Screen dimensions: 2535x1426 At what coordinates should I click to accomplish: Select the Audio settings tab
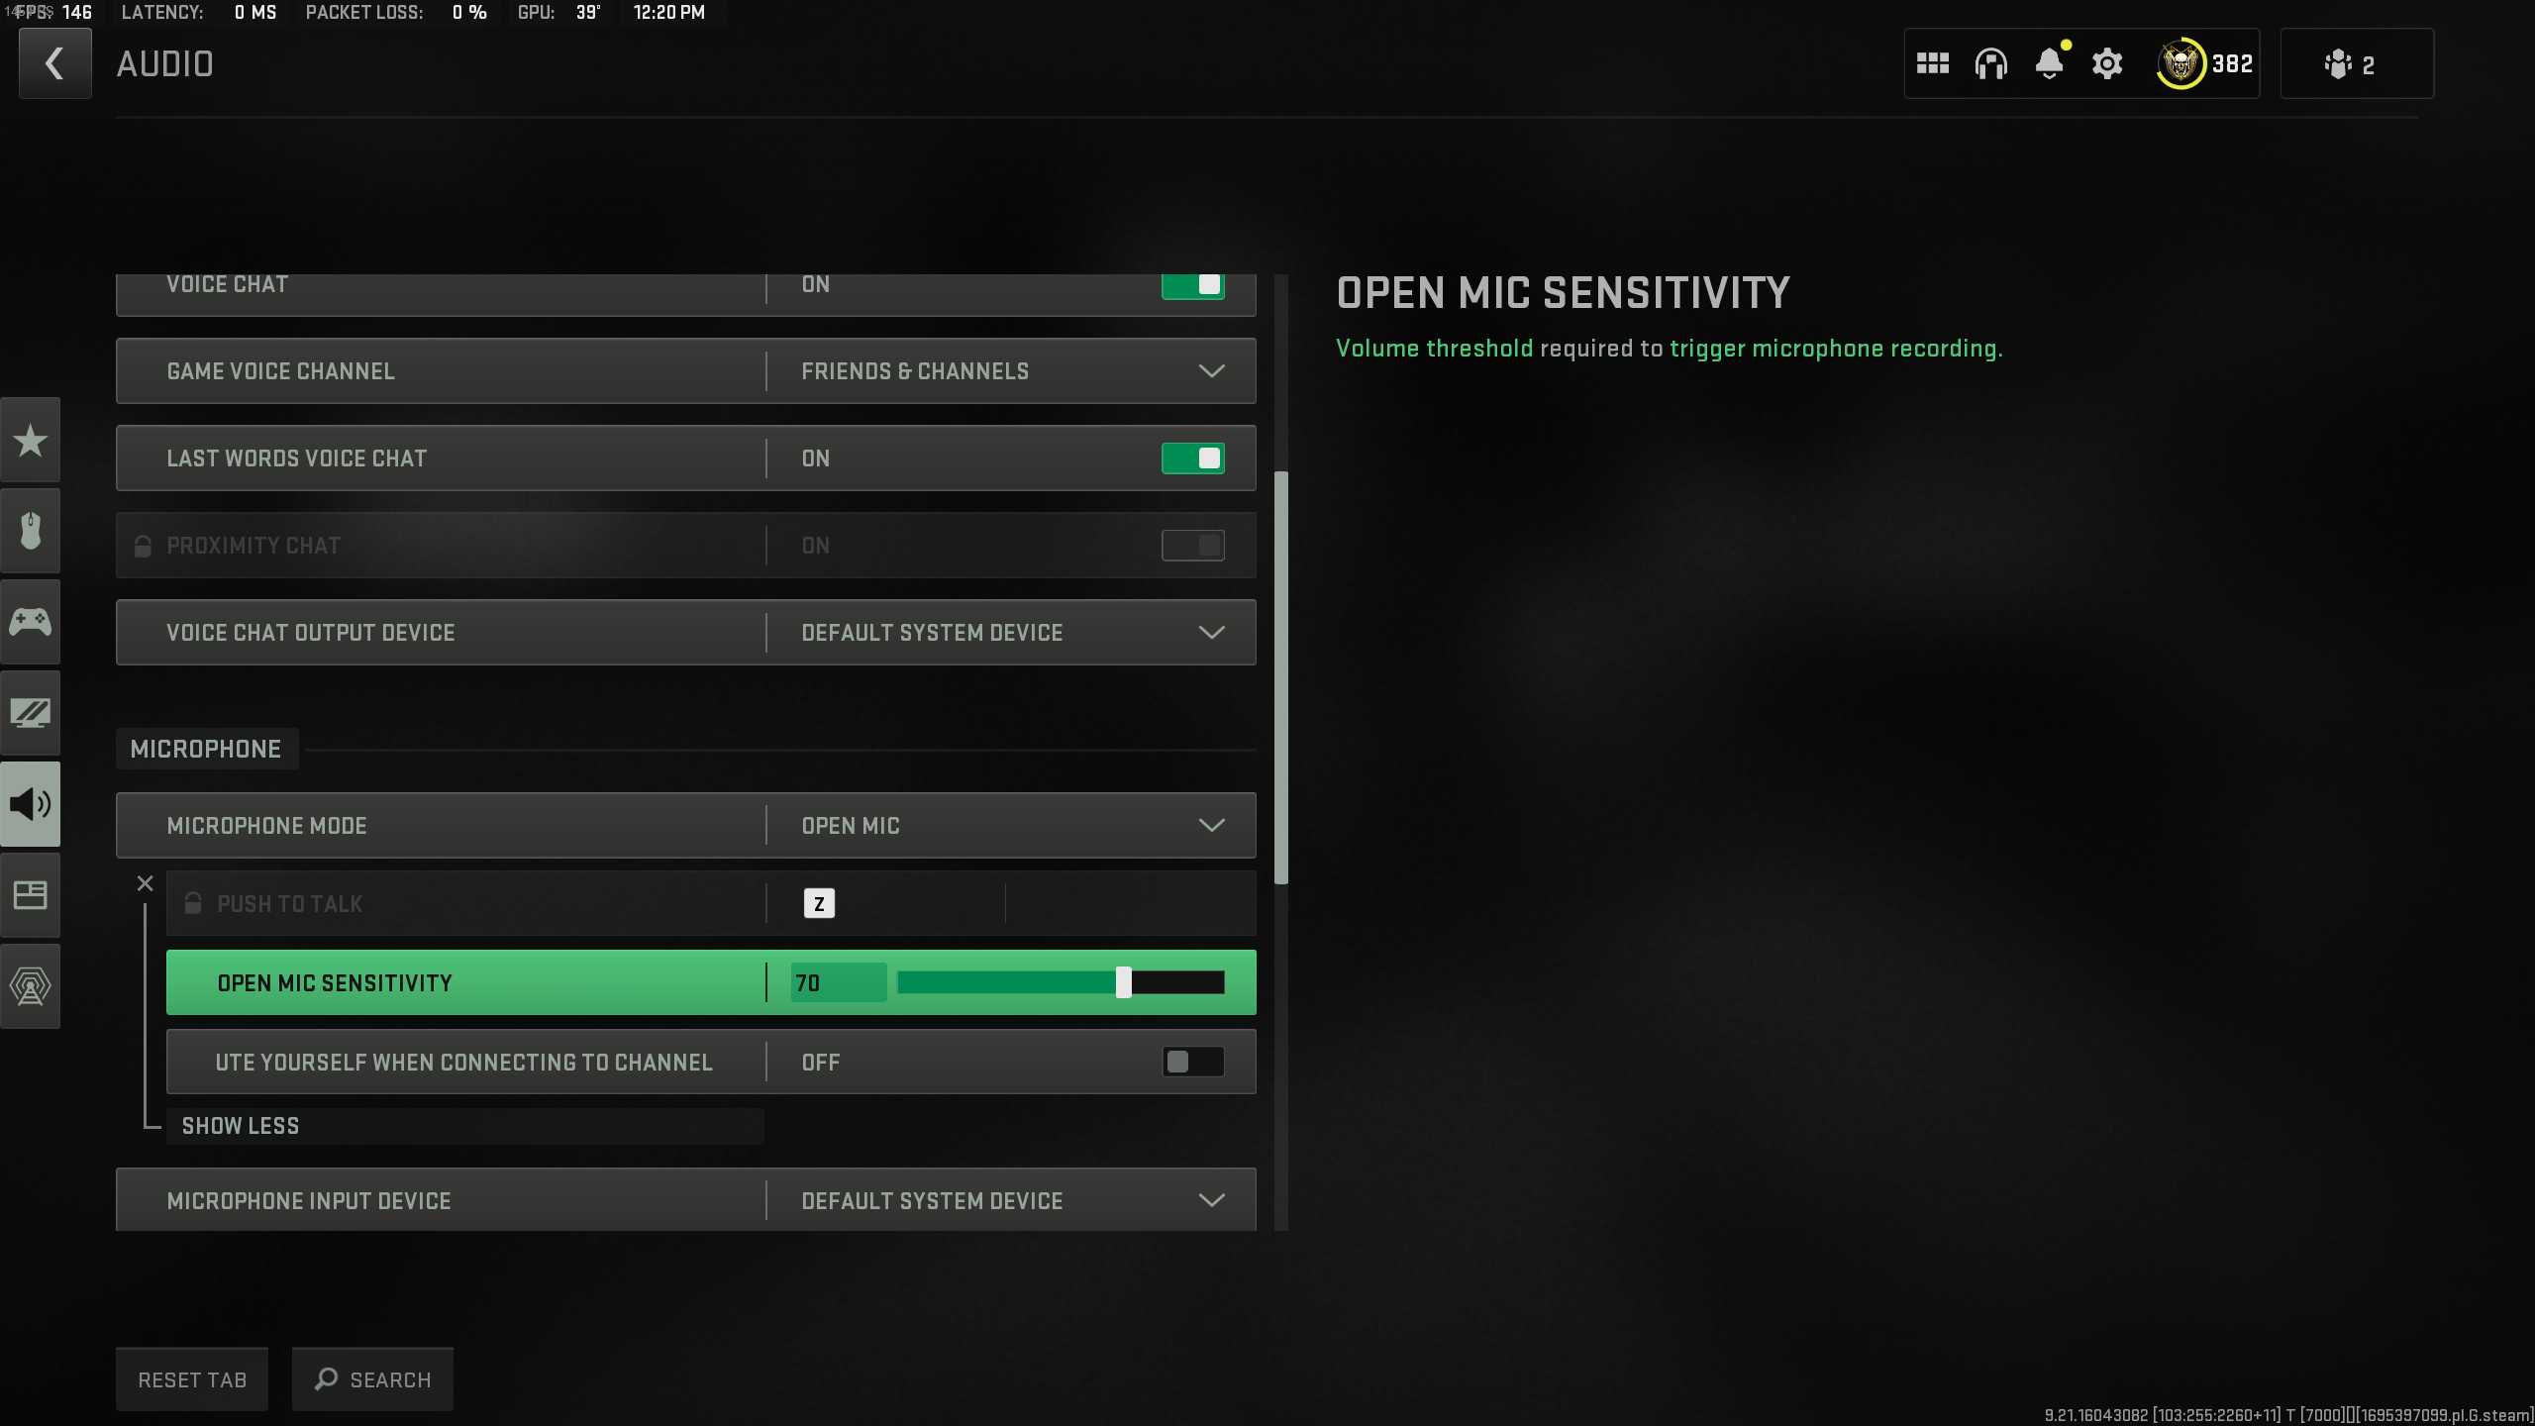(x=31, y=804)
